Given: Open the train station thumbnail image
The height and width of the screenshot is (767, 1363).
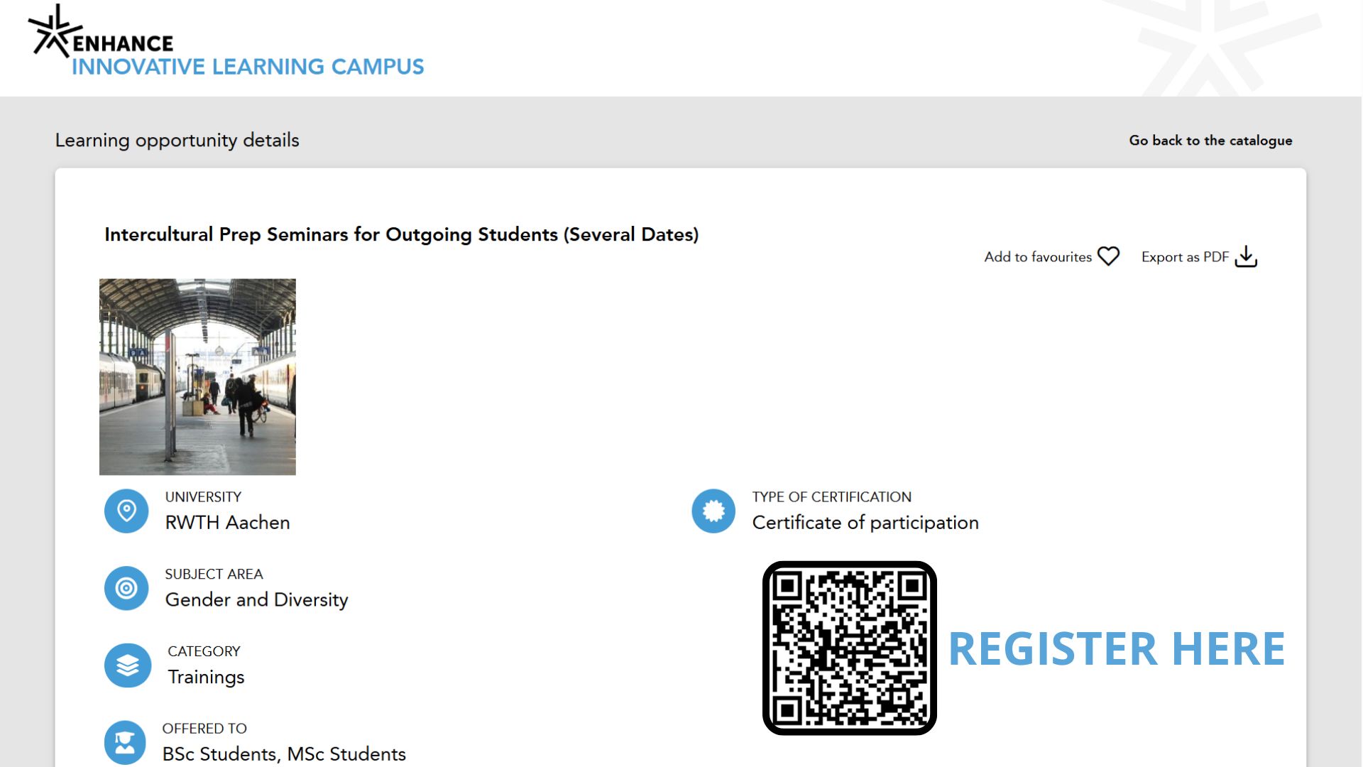Looking at the screenshot, I should tap(197, 376).
